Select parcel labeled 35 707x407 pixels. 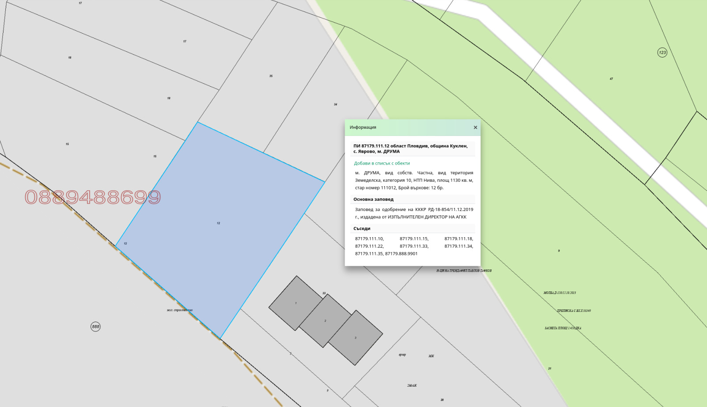[271, 76]
